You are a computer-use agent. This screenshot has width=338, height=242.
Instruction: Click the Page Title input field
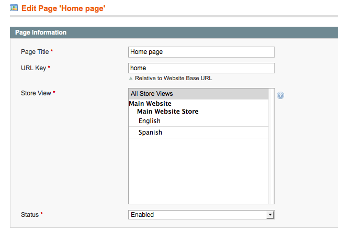click(x=201, y=52)
